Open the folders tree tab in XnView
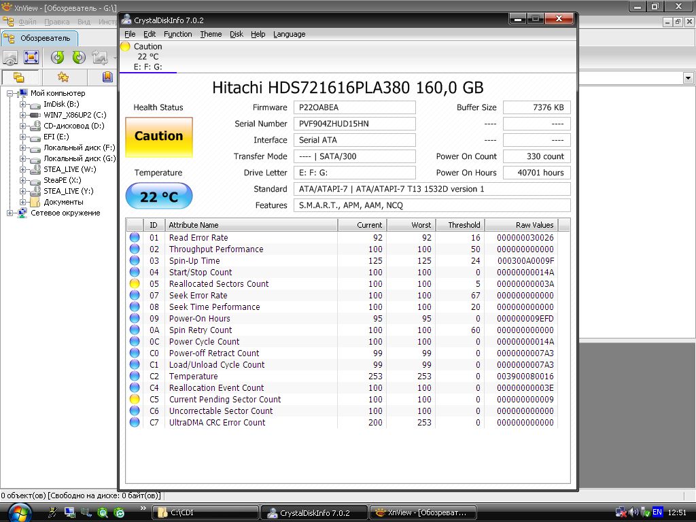 click(19, 77)
